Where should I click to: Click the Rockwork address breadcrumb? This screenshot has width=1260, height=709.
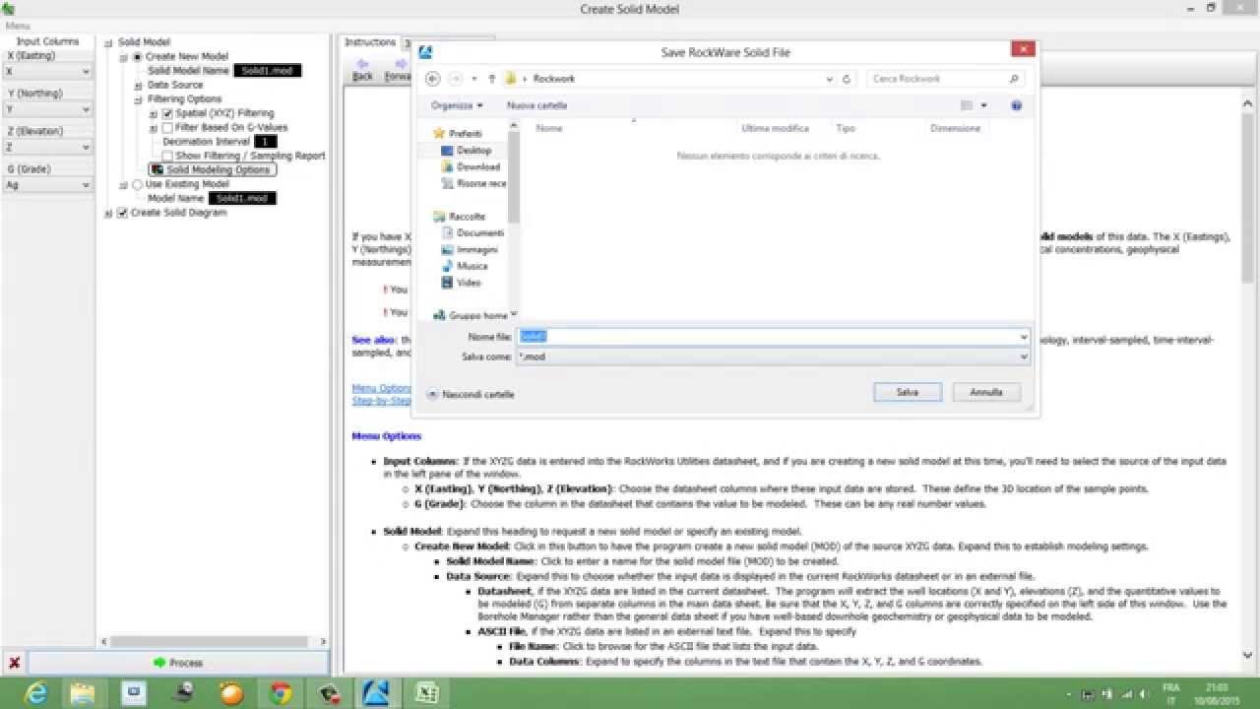[553, 79]
